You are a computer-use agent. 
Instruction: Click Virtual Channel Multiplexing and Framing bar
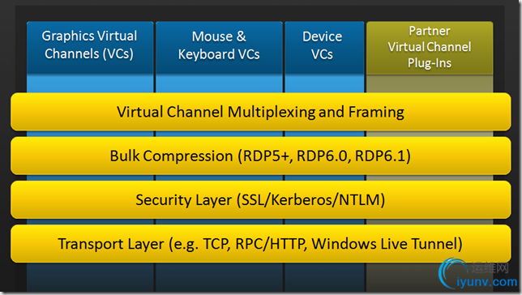pyautogui.click(x=261, y=112)
